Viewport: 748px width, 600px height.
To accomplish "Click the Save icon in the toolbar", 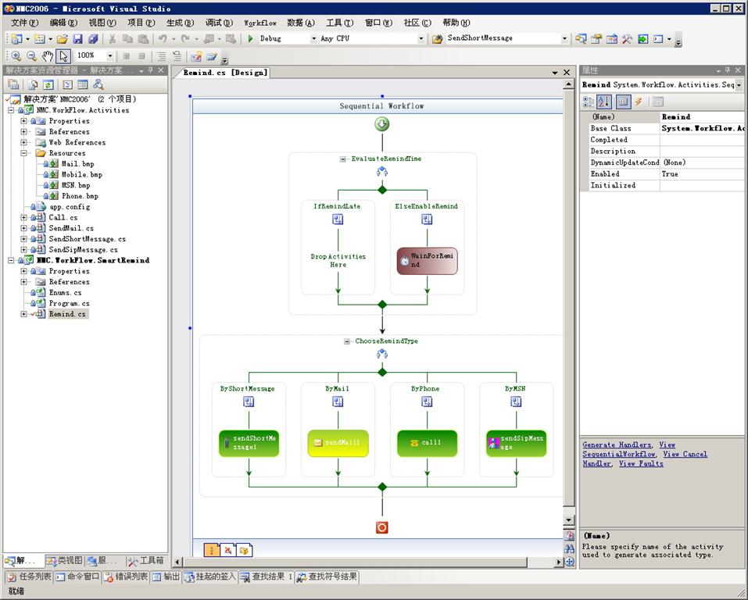I will coord(77,38).
